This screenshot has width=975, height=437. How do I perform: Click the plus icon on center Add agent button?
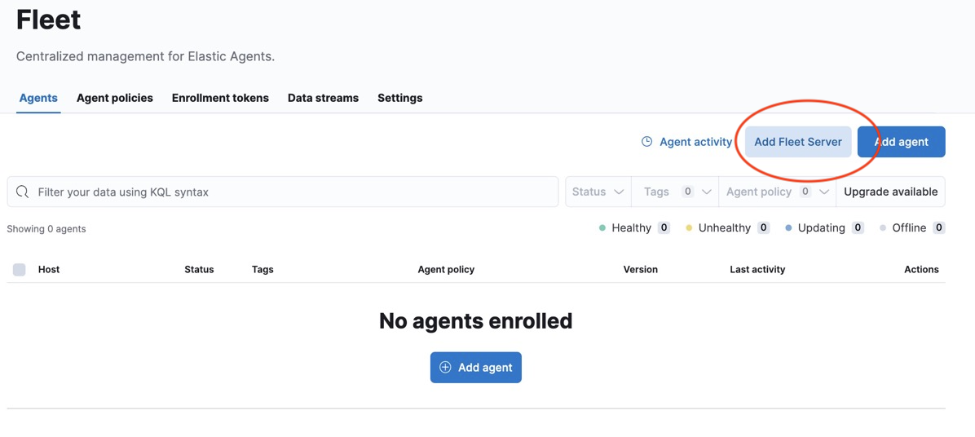click(x=445, y=368)
